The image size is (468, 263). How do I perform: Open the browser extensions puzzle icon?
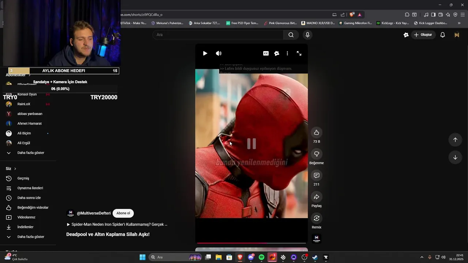407,15
